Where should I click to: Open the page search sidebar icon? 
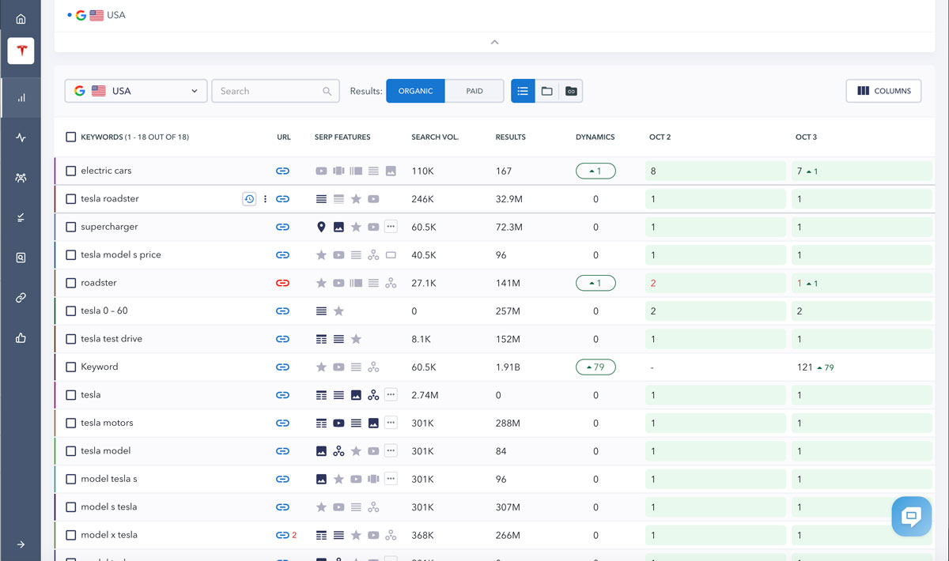(21, 258)
